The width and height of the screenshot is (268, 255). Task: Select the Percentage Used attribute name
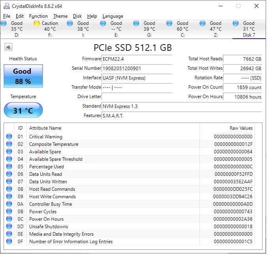click(x=47, y=167)
